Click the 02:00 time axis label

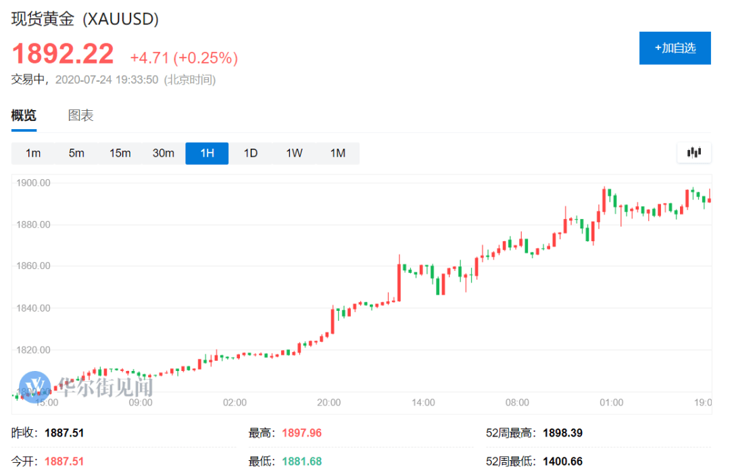tap(235, 403)
